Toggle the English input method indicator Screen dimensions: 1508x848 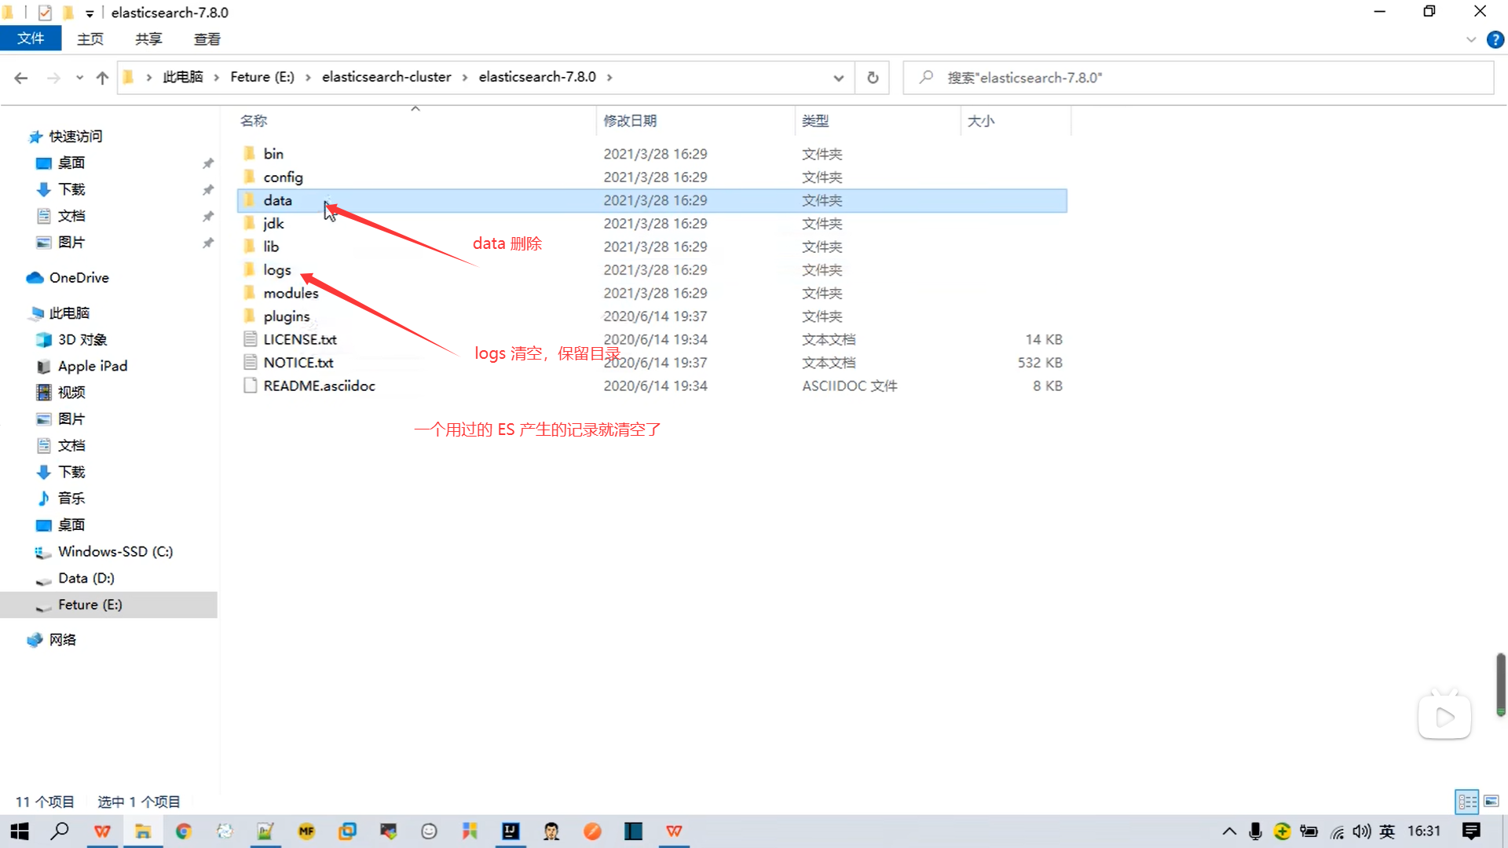1387,831
